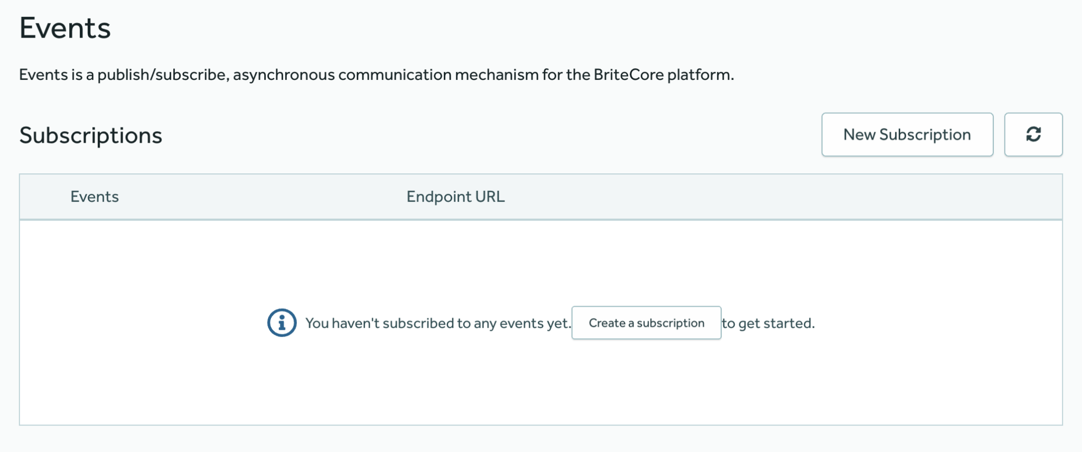This screenshot has height=452, width=1082.
Task: Click the Events description paragraph text
Action: [376, 75]
